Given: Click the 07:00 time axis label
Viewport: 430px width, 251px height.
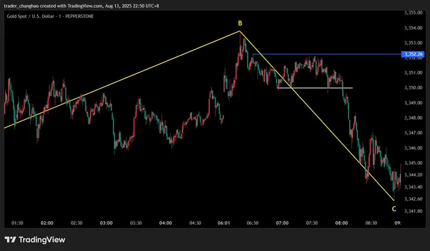Looking at the screenshot, I should (x=282, y=223).
